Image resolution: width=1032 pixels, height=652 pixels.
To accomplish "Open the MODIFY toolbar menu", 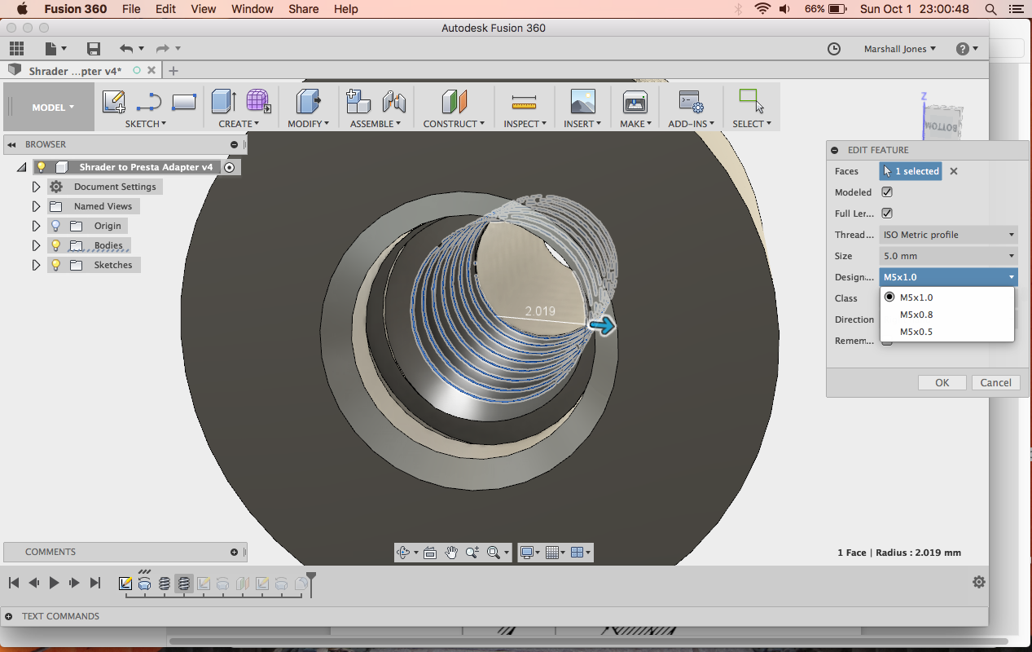I will tap(308, 124).
